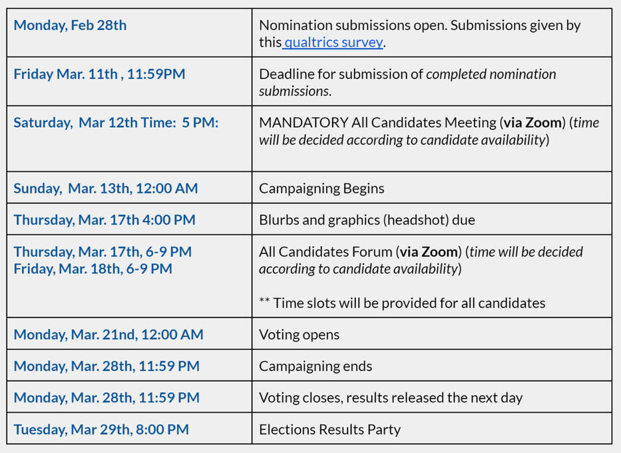Select the "Sunday, Mar. 13th, 12:00 AM" cell
This screenshot has height=453, width=621.
pos(105,188)
